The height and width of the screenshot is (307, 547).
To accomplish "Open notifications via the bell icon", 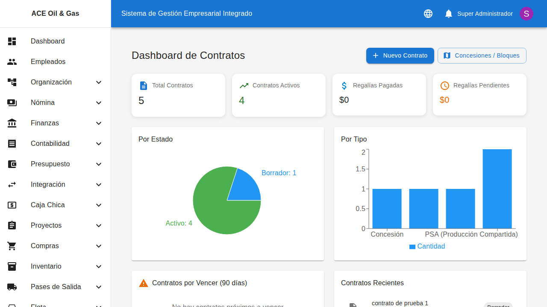I will tap(448, 13).
